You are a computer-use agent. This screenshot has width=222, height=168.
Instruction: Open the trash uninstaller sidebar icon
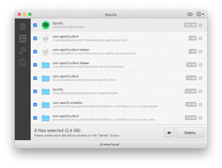coord(23,27)
